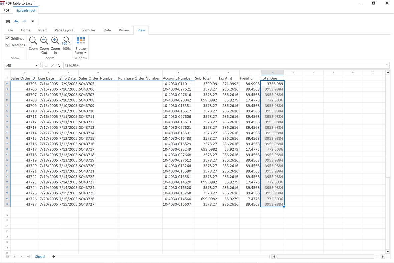394x263 pixels.
Task: Undo the last action
Action: [x=16, y=21]
